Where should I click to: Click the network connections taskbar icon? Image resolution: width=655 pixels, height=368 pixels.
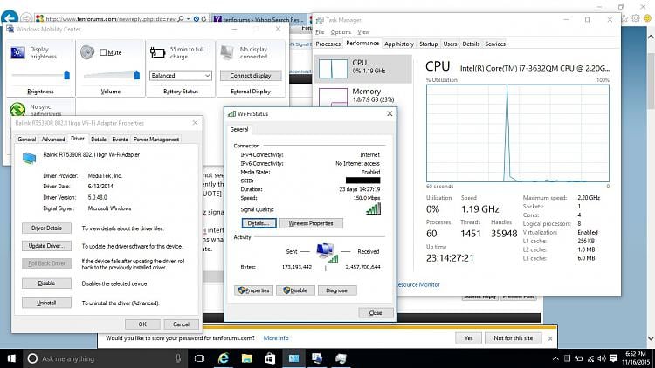317,358
